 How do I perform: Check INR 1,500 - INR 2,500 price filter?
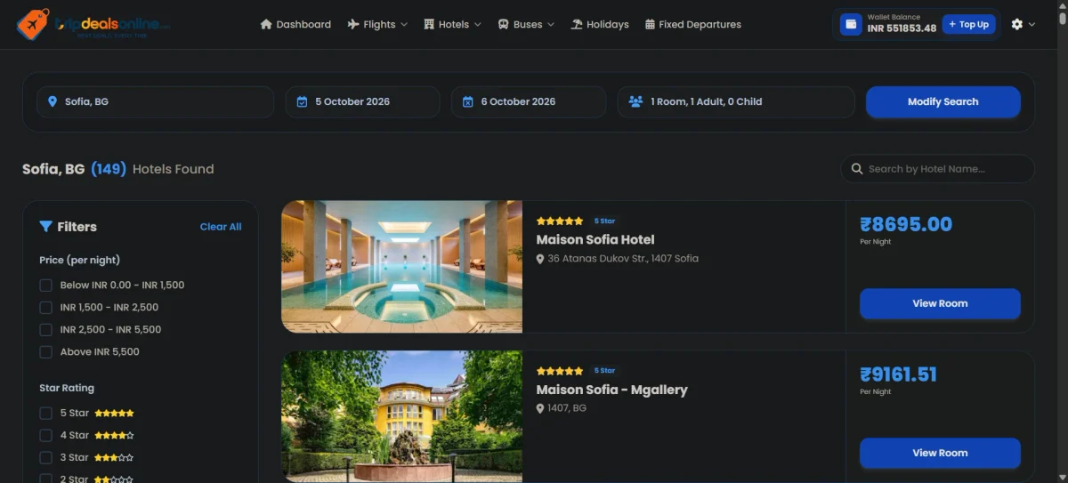pyautogui.click(x=45, y=307)
